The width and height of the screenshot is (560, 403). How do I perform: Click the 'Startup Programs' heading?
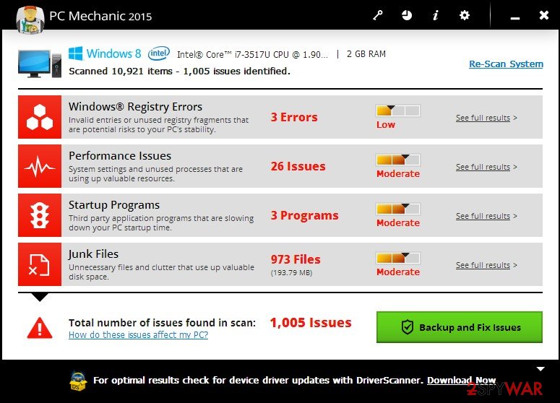click(x=114, y=205)
